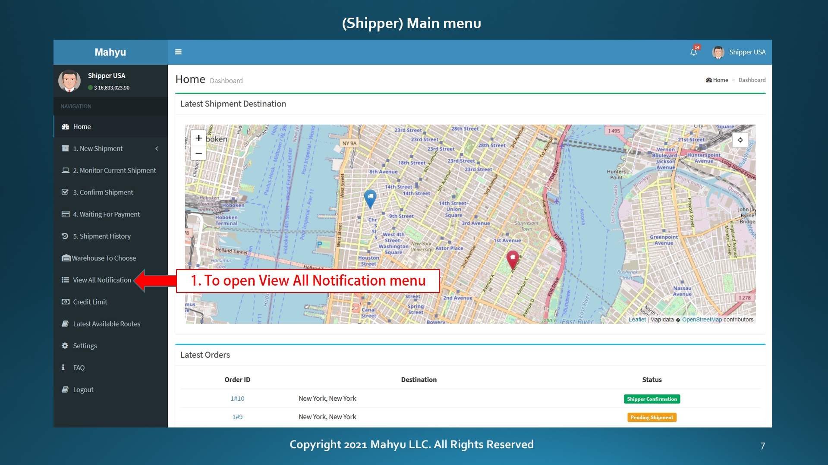Open Latest Available Routes menu
This screenshot has height=465, width=828.
110,324
